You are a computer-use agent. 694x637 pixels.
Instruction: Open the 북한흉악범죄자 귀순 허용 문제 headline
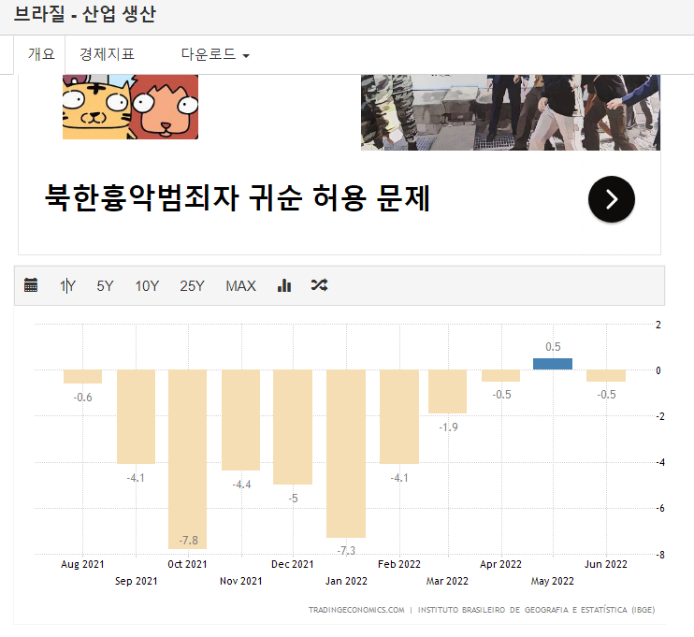[x=238, y=197]
